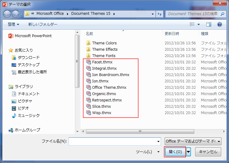Click the 新しいフォルダー button
The width and height of the screenshot is (229, 163).
[x=43, y=24]
